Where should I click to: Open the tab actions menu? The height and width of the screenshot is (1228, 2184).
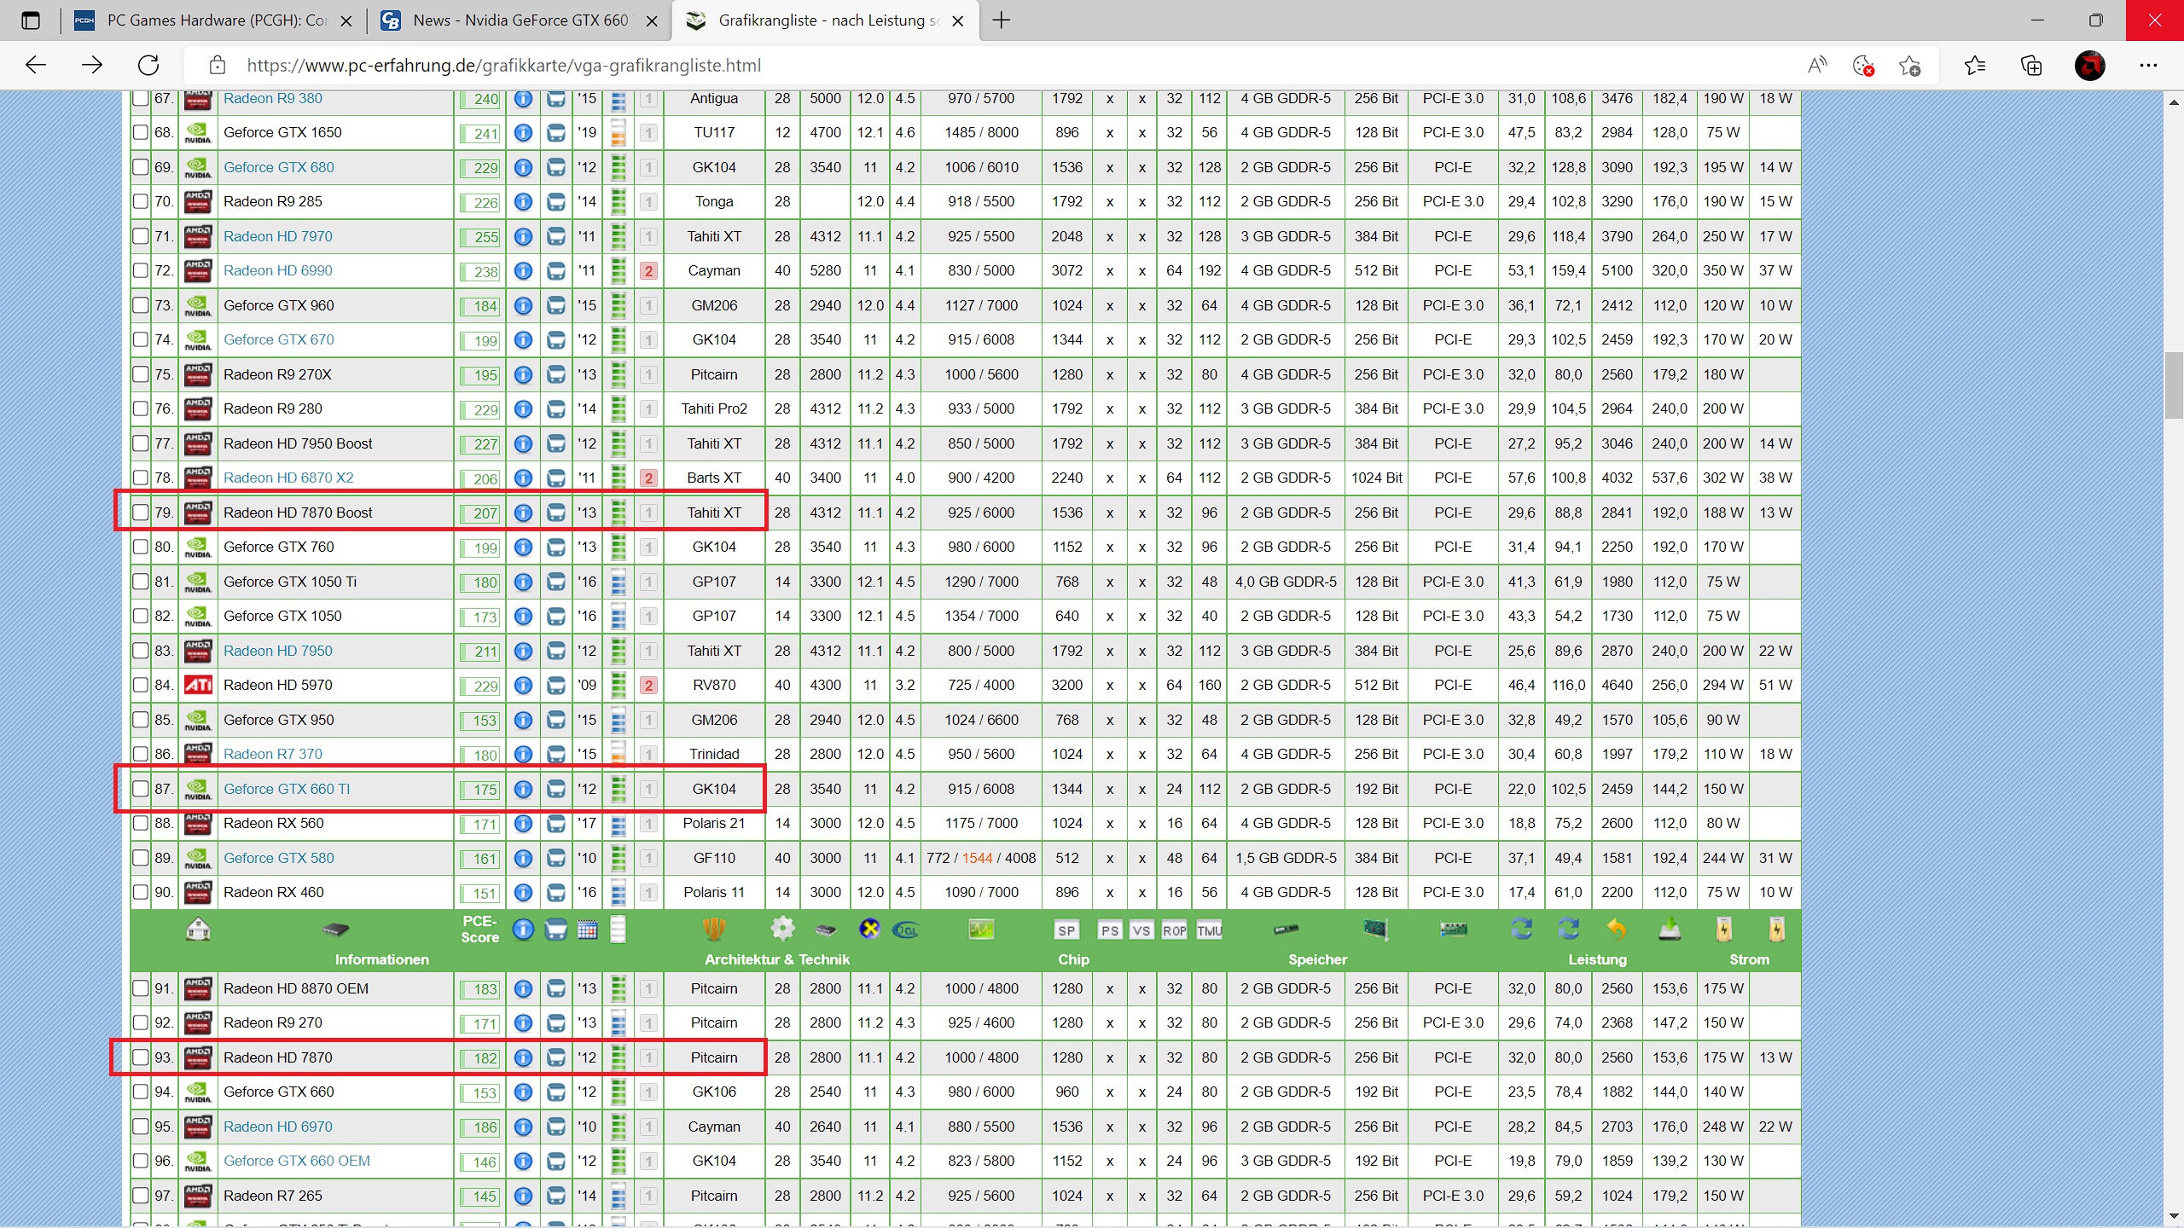tap(31, 20)
